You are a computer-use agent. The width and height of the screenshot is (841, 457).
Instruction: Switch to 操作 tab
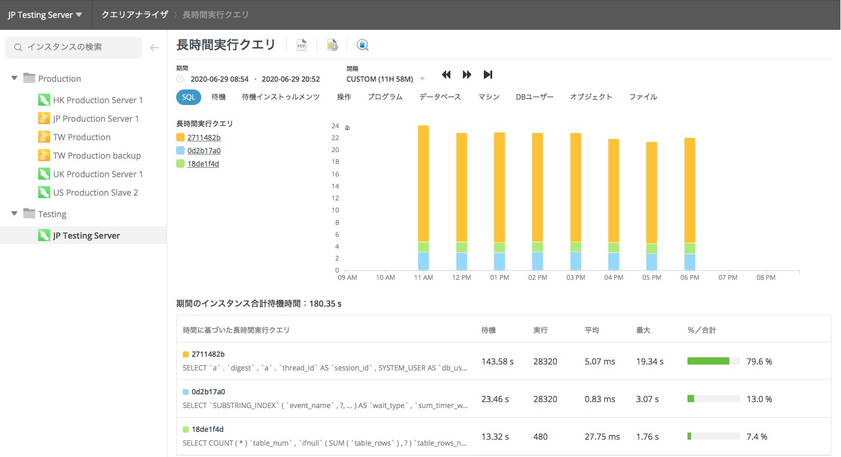coord(344,97)
